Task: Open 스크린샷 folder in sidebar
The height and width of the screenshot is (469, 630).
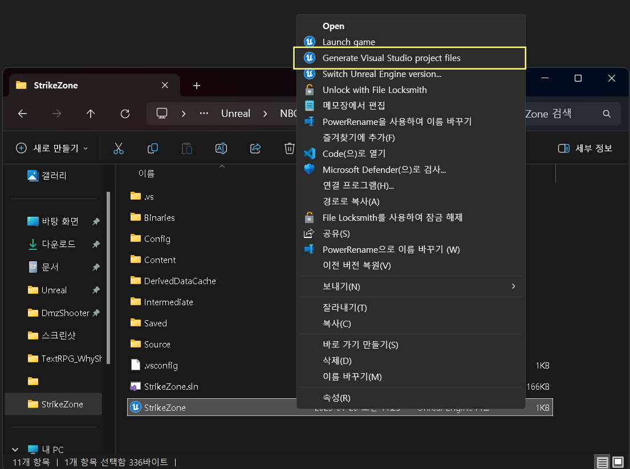Action: (59, 335)
